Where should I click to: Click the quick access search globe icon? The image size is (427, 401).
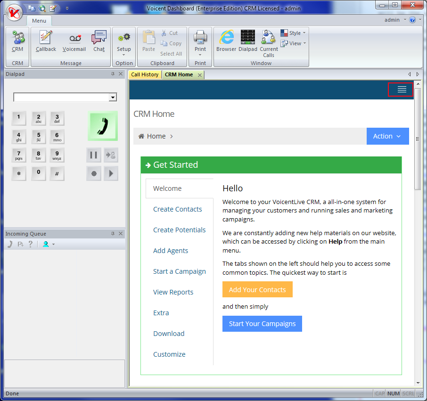[42, 8]
